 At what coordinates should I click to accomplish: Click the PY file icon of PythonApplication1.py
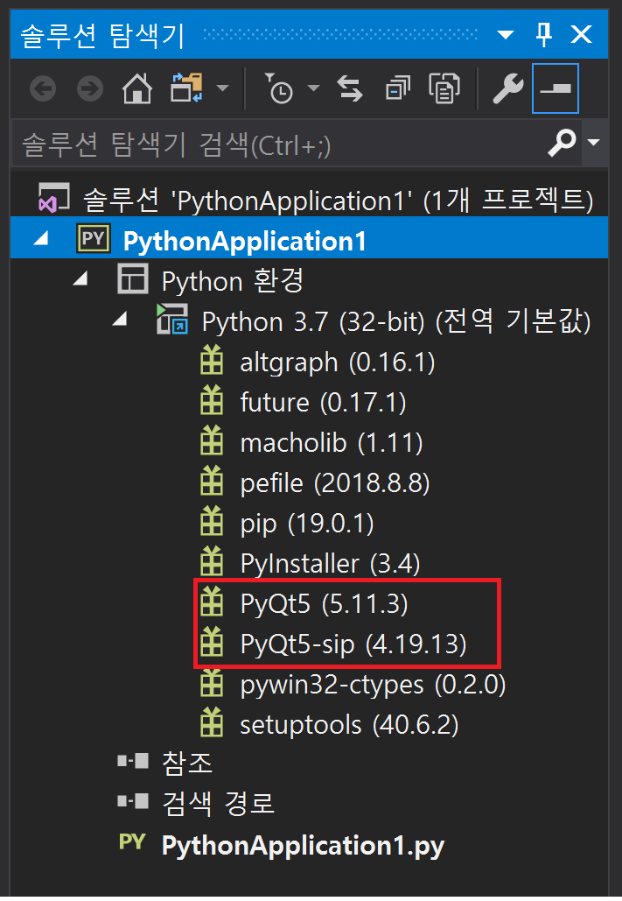point(132,841)
